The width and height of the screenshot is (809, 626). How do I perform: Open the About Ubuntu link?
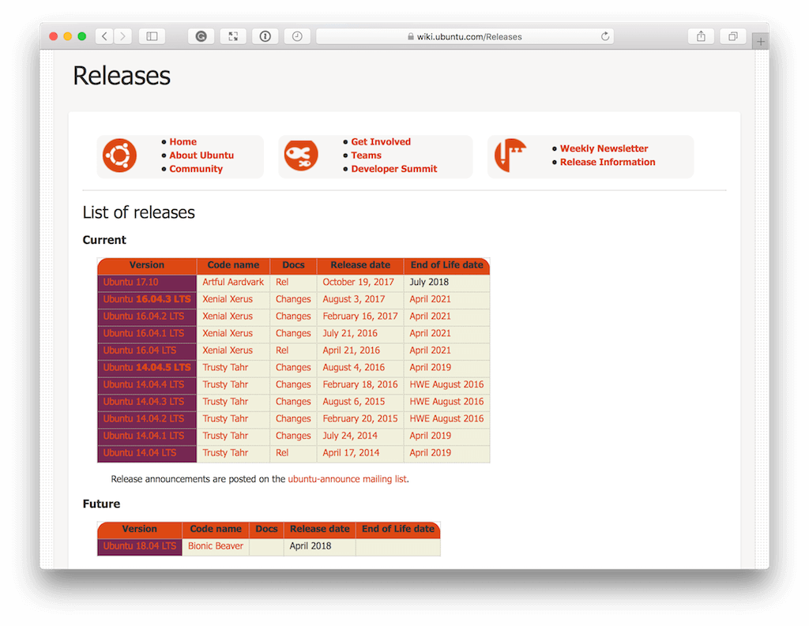[201, 156]
